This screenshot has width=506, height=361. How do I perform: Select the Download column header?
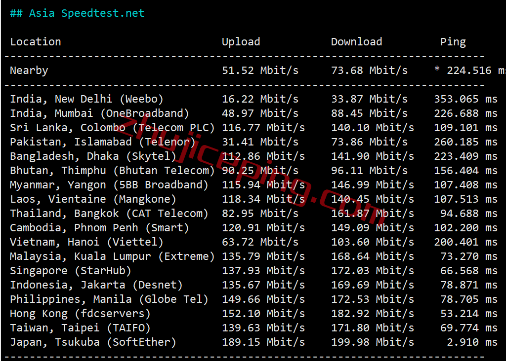coord(356,42)
